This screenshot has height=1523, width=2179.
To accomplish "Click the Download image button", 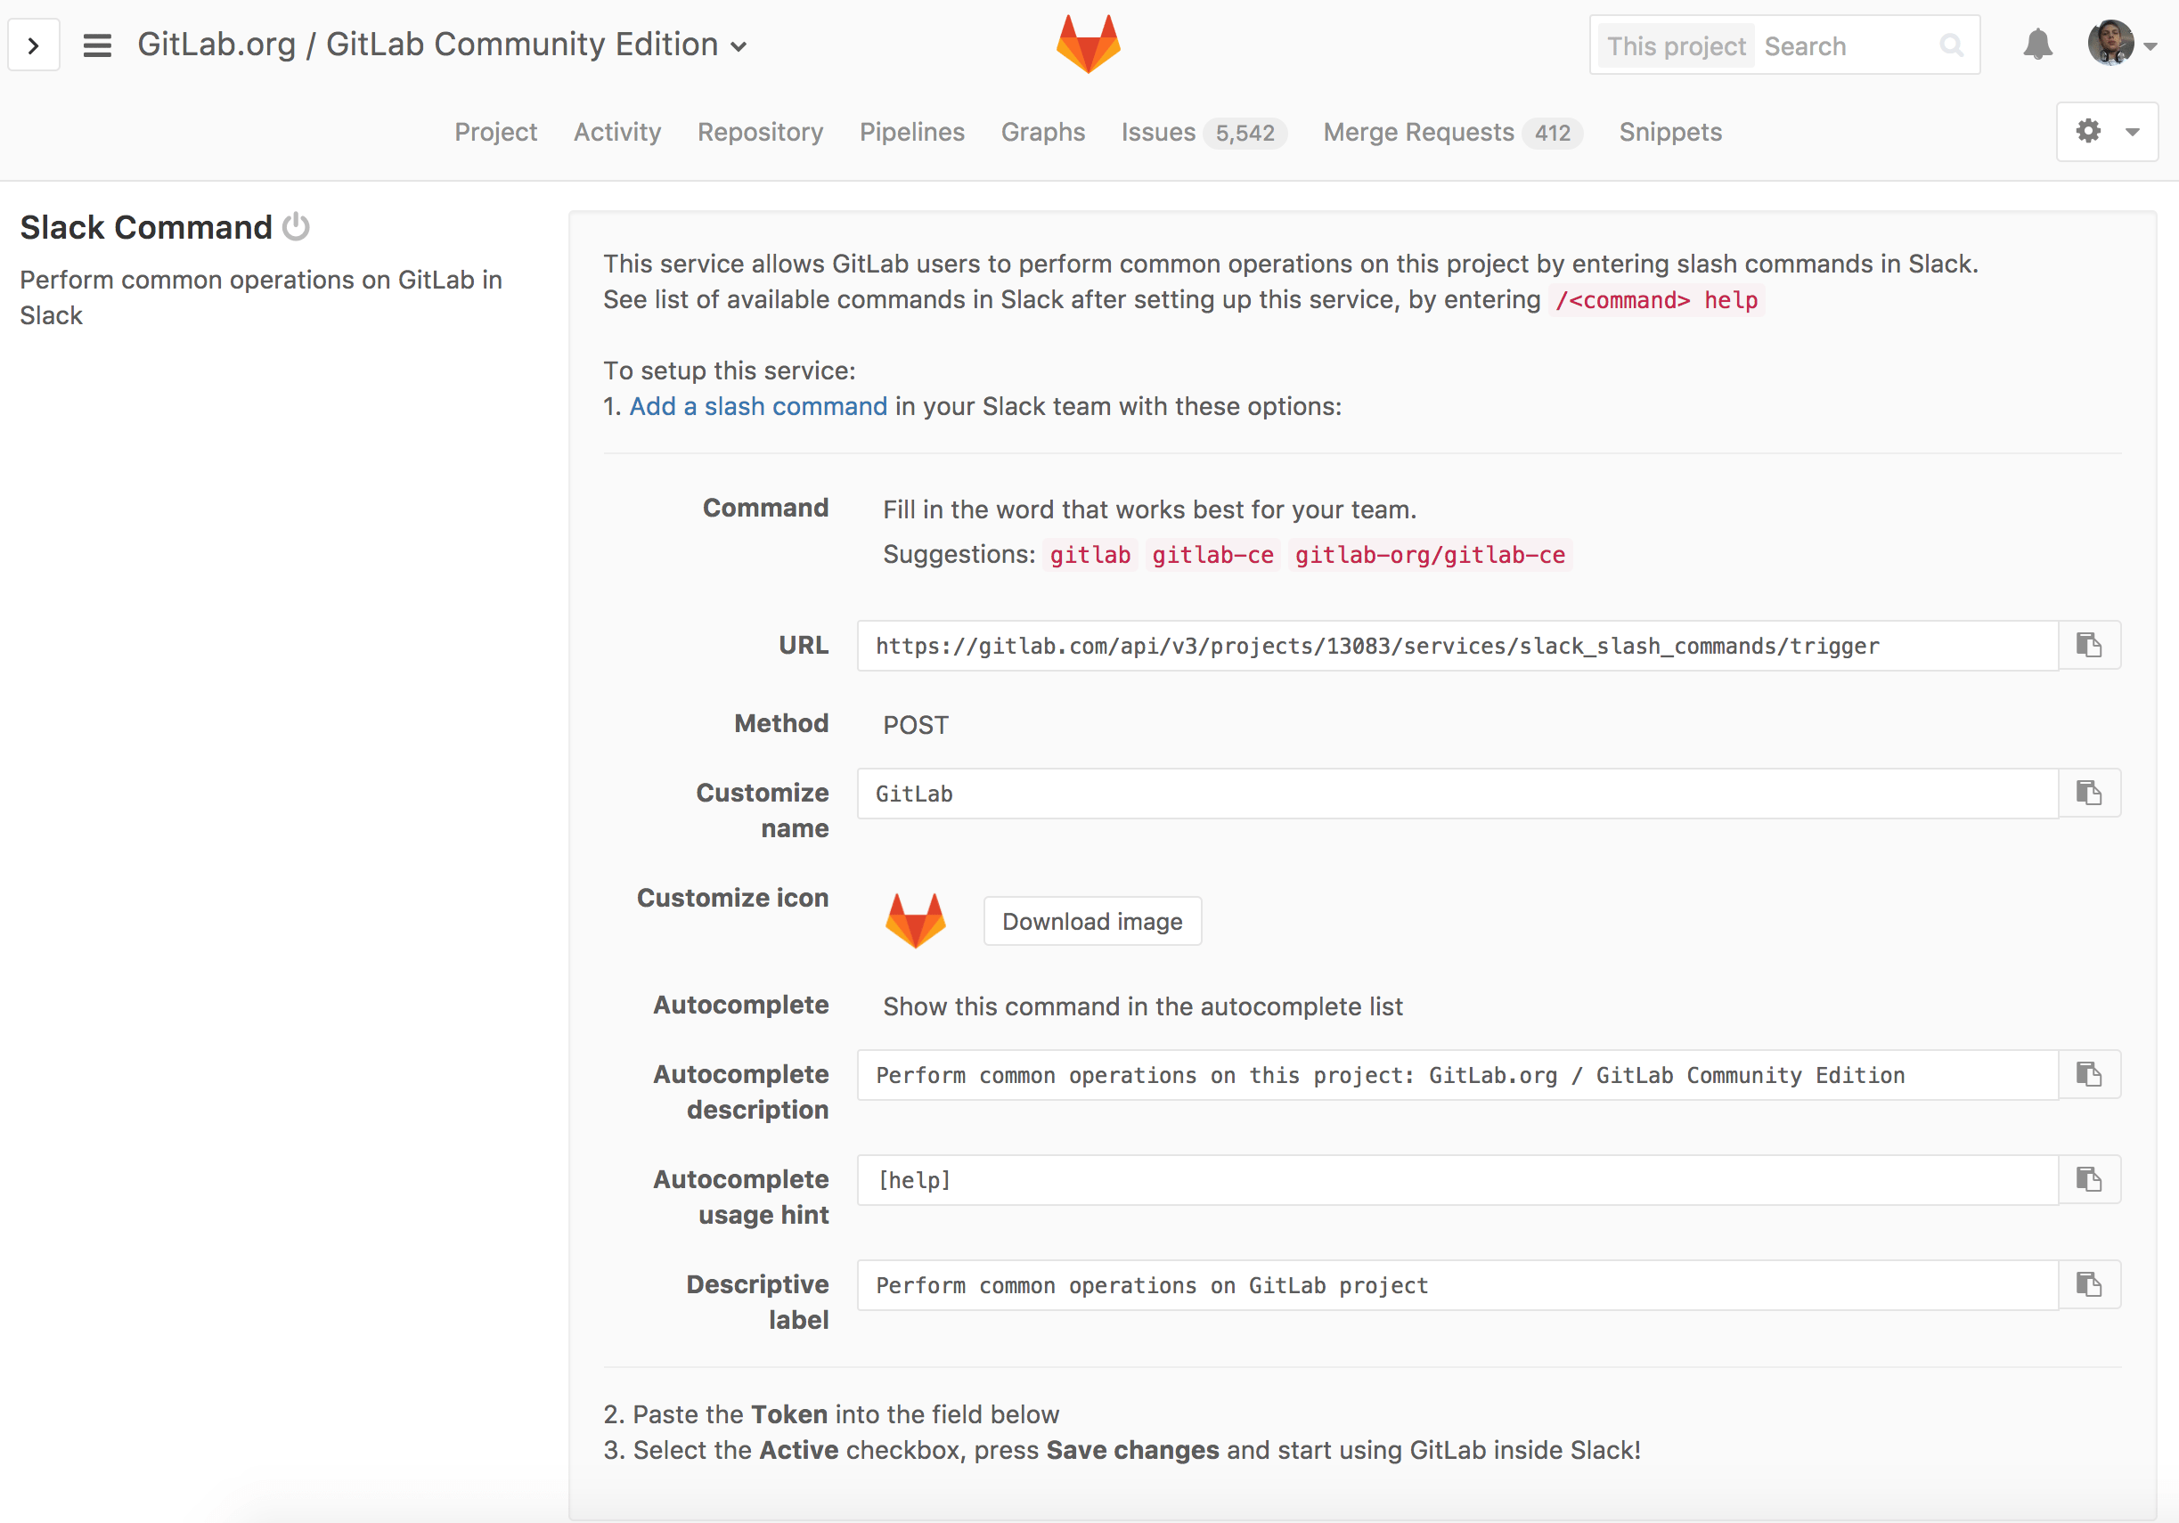I will (x=1091, y=920).
